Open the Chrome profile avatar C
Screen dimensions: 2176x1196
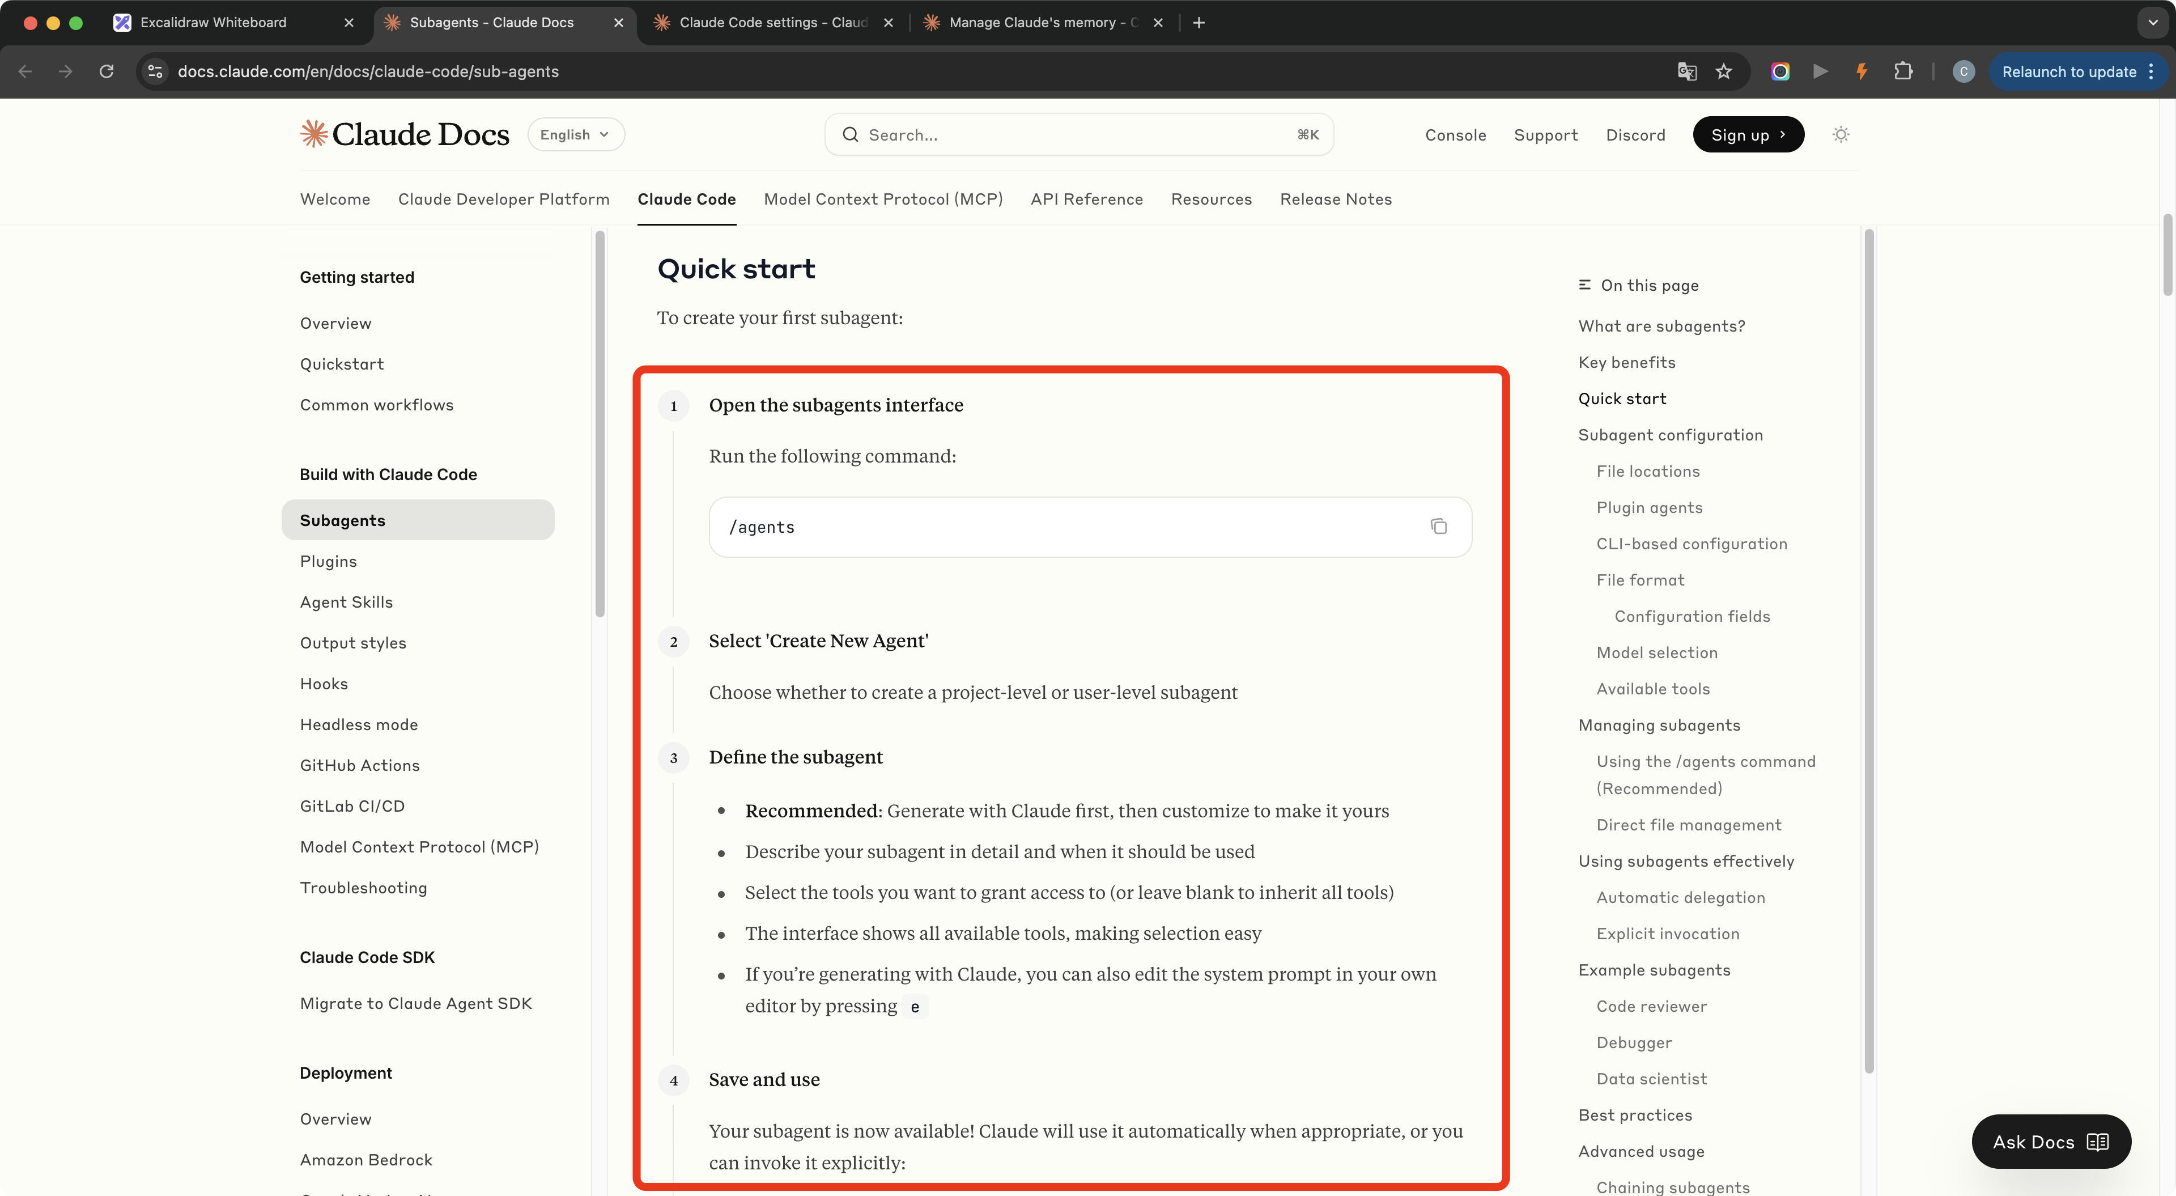click(x=1964, y=72)
